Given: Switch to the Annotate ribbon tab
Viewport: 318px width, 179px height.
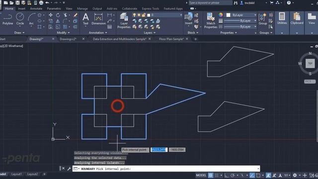Looking at the screenshot, I should tap(36, 8).
